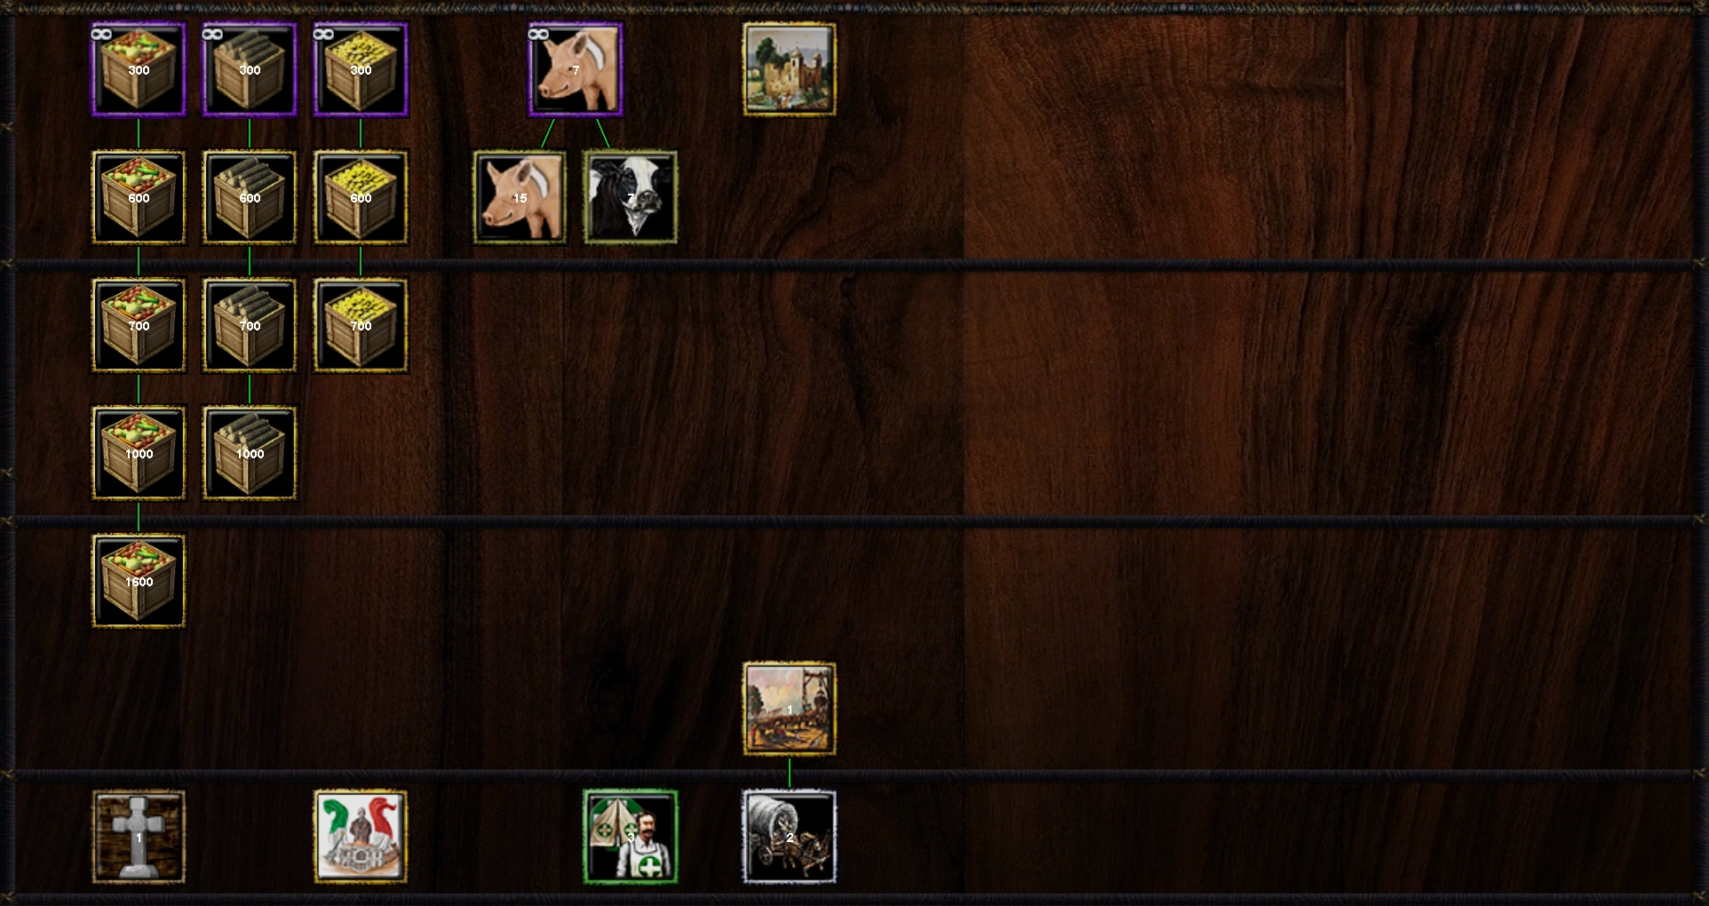The width and height of the screenshot is (1709, 906).
Task: Pick the 1000 wood crate card
Action: pyautogui.click(x=250, y=453)
